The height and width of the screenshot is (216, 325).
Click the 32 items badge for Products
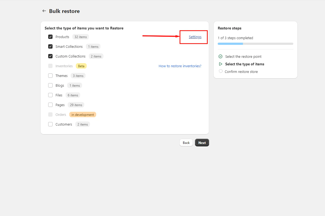(80, 37)
